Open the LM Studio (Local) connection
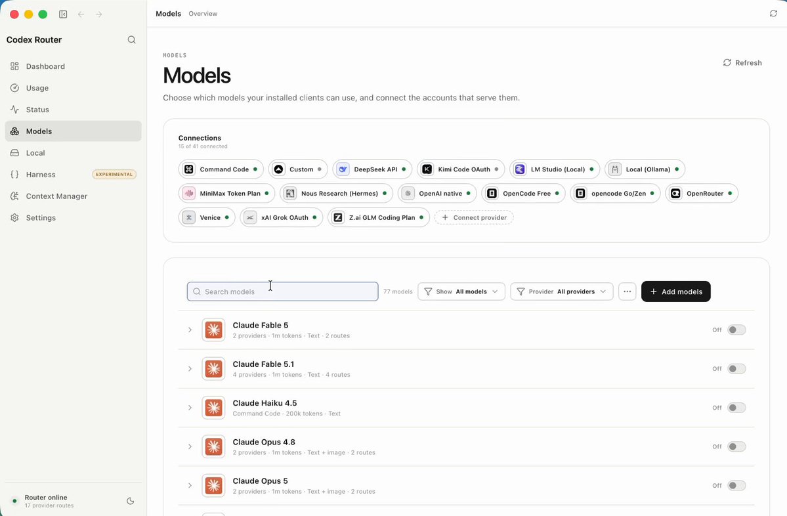The image size is (787, 516). tap(555, 169)
